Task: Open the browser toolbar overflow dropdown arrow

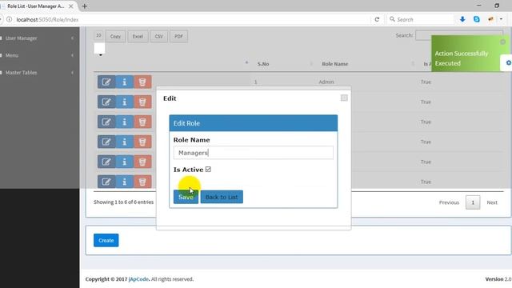Action: coord(501,19)
